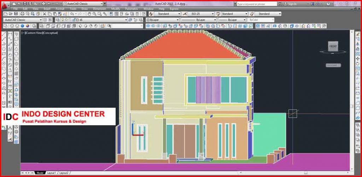This screenshot has height=177, width=362.
Task: Activate the Pan hand tool
Action: pyautogui.click(x=89, y=14)
